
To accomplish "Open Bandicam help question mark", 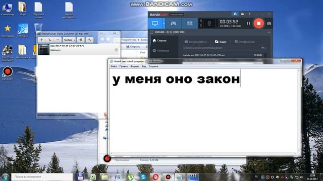I will tap(249, 14).
